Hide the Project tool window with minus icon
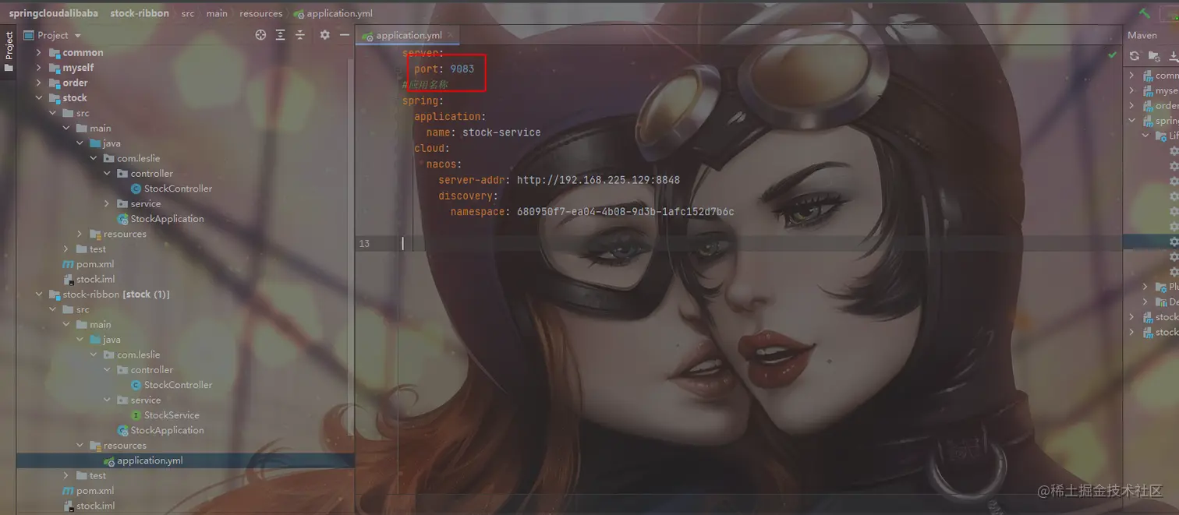This screenshot has height=515, width=1179. click(x=344, y=35)
